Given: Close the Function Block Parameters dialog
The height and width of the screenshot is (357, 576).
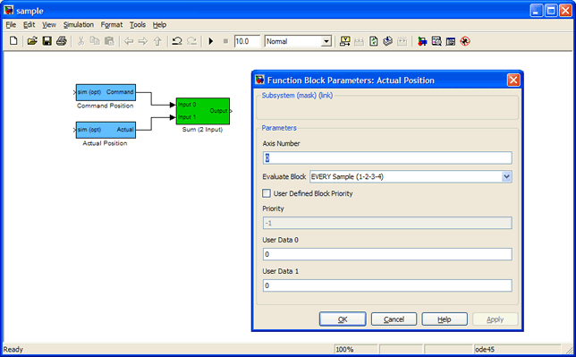Looking at the screenshot, I should click(513, 80).
